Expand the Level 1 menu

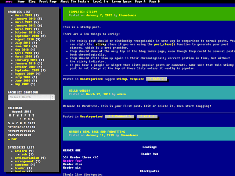tap(101, 1)
